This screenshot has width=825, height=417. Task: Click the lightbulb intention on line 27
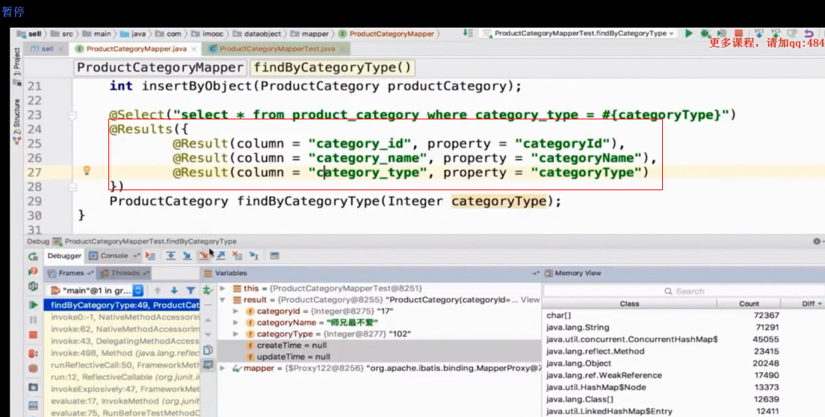pyautogui.click(x=87, y=170)
